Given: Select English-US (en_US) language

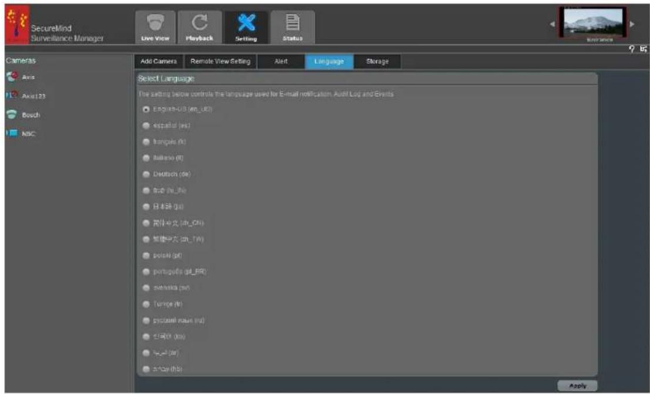Looking at the screenshot, I should (x=146, y=109).
